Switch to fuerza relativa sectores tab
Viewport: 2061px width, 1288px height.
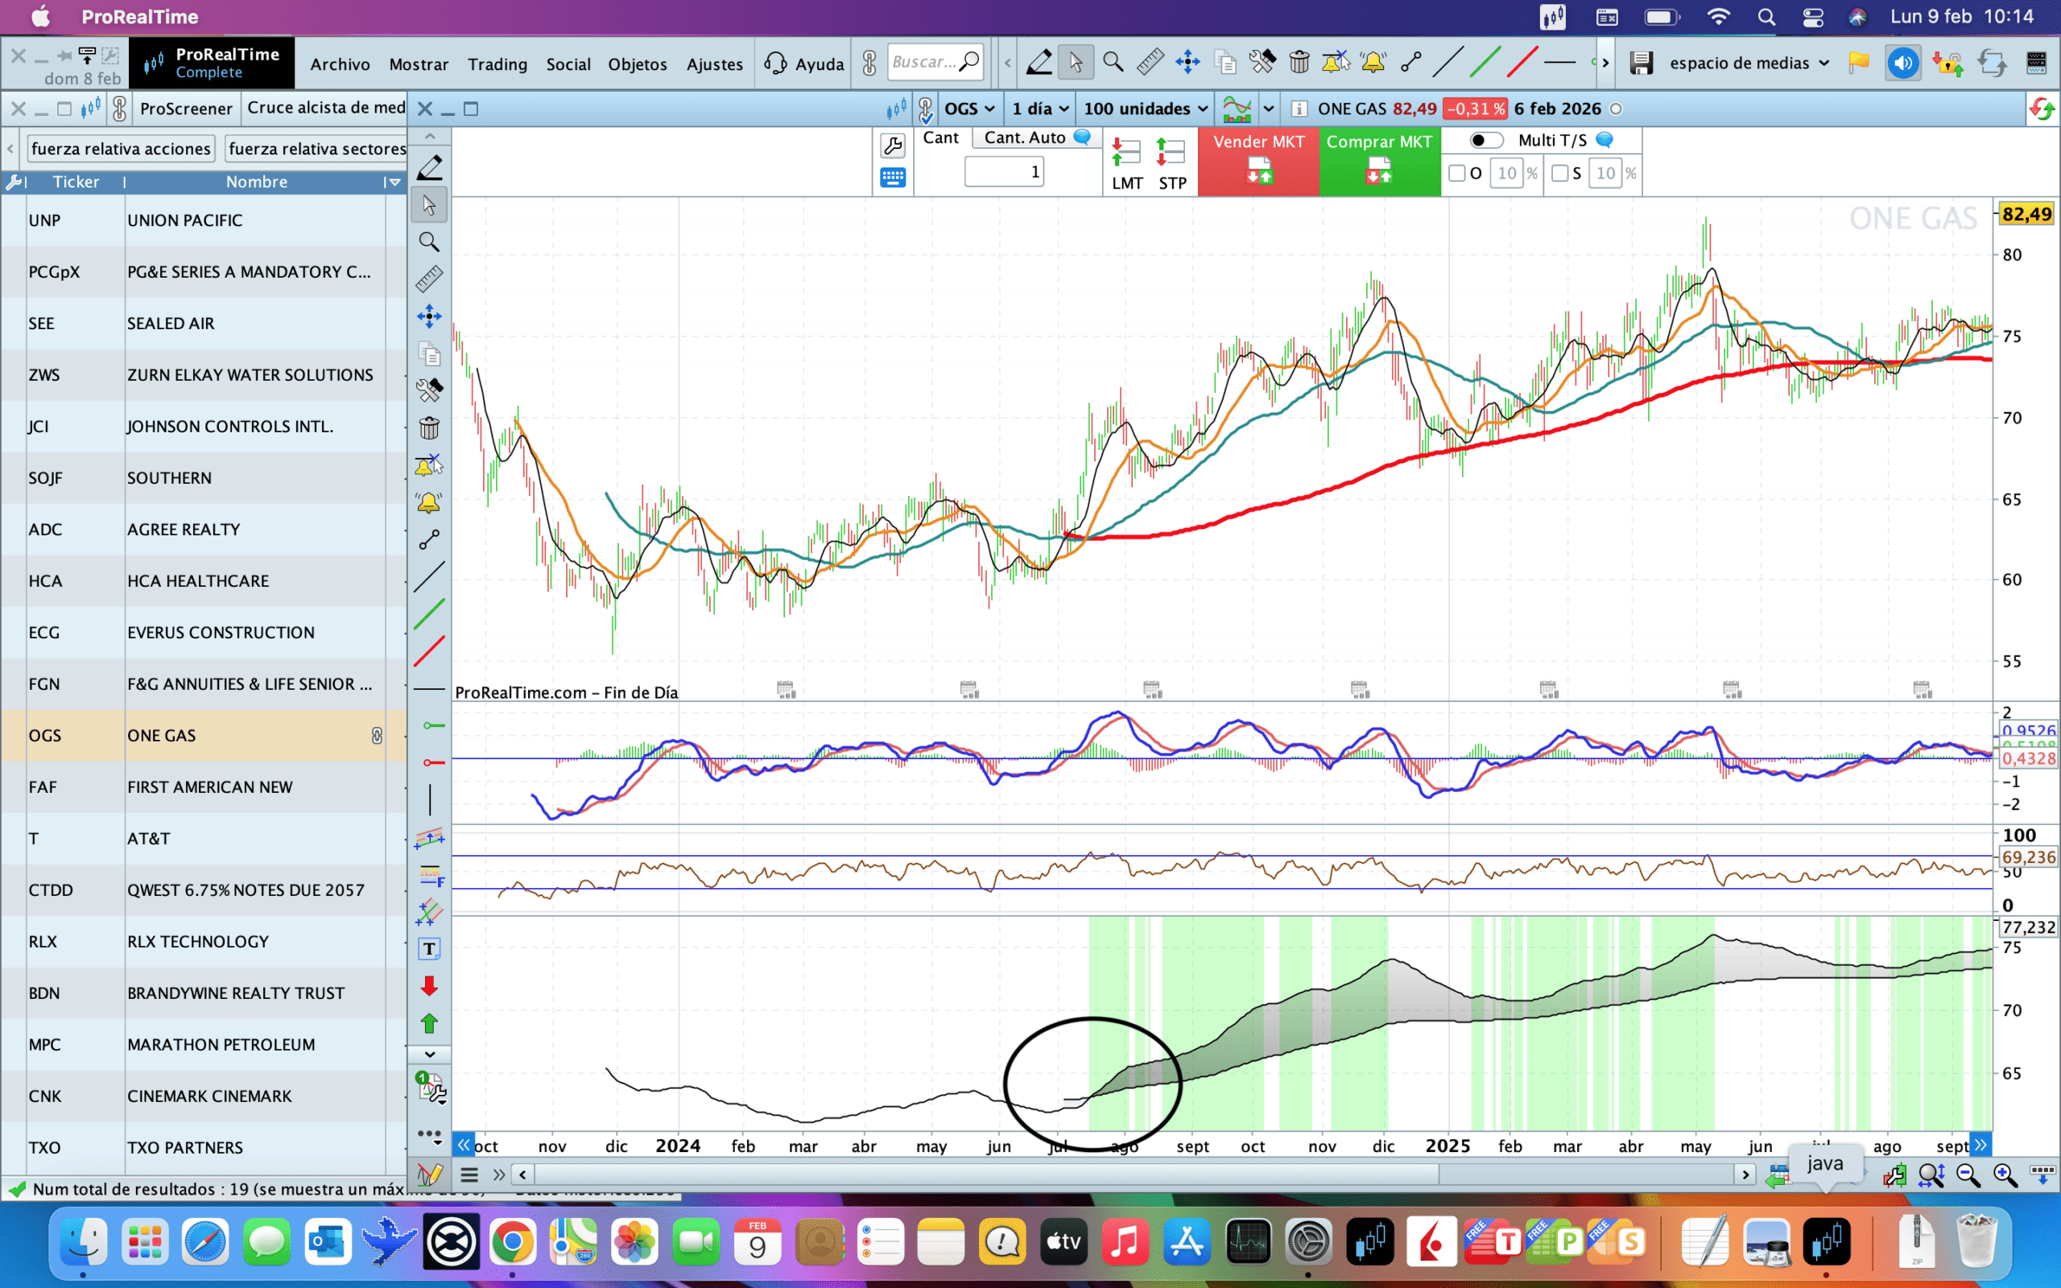(x=317, y=149)
